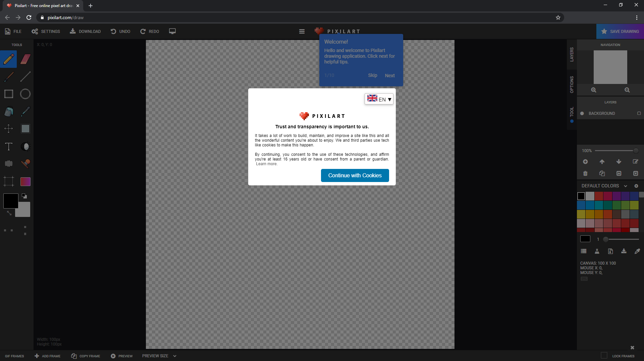
Task: Add new color palette plus icon
Action: coord(636,186)
